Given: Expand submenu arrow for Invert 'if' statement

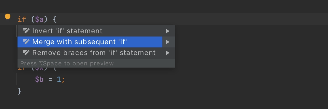Looking at the screenshot, I should pyautogui.click(x=168, y=31).
